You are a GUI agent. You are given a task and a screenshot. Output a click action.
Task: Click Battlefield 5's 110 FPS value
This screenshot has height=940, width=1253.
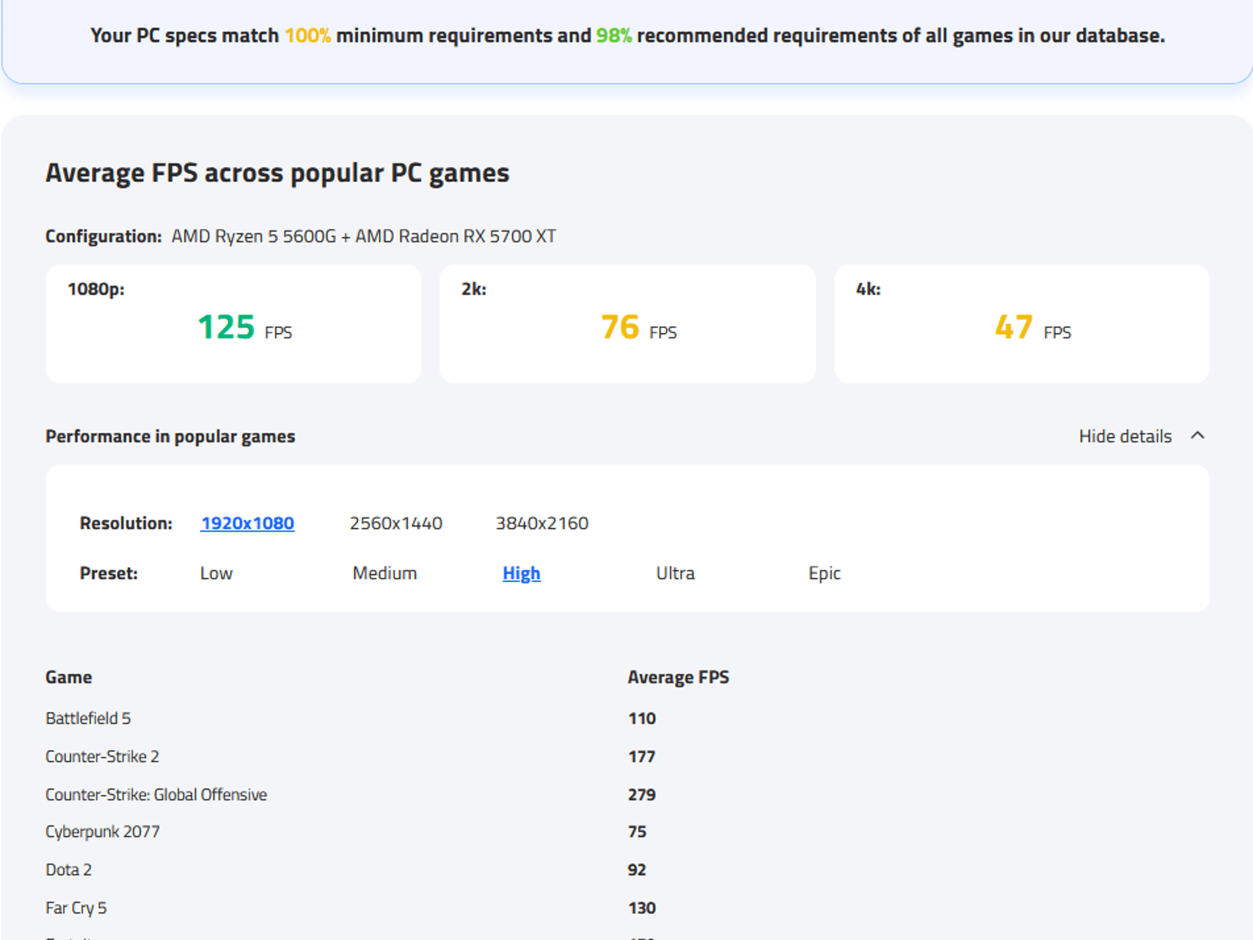point(642,718)
